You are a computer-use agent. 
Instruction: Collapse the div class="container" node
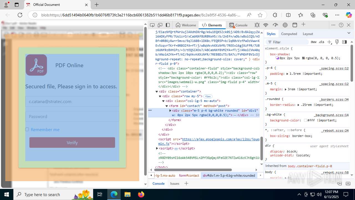click(157, 92)
